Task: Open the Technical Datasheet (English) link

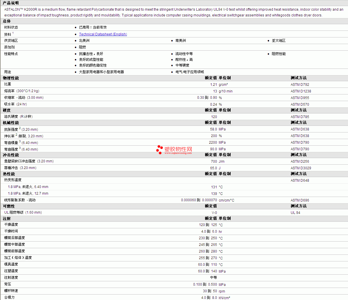Action: pos(103,34)
